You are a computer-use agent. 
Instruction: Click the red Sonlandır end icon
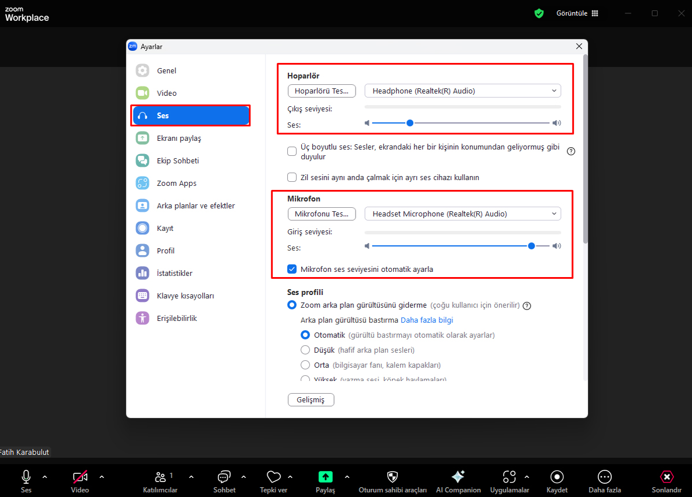coord(667,477)
